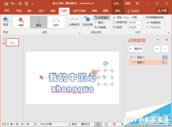This screenshot has height=127, width=172.
Task: Increase delay with up stepper
Action: pos(142,26)
